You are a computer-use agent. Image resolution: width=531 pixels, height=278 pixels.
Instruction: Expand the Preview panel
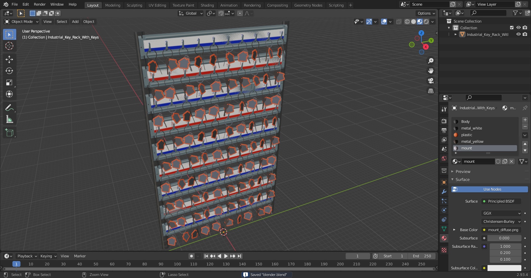point(463,172)
